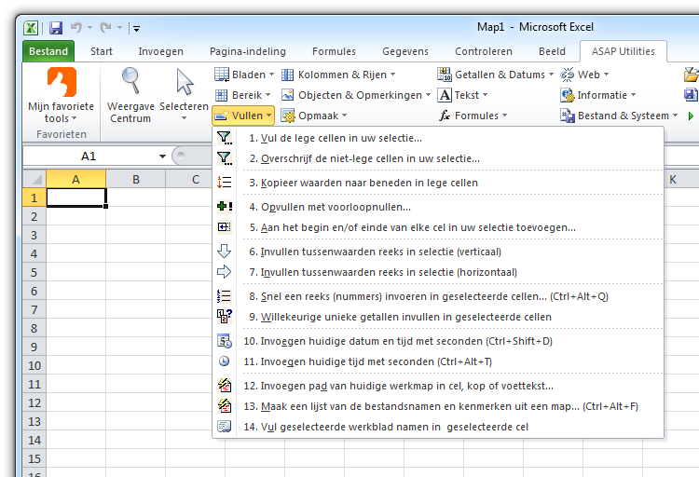Click cell A1 in the worksheet
This screenshot has width=699, height=477.
pos(76,198)
